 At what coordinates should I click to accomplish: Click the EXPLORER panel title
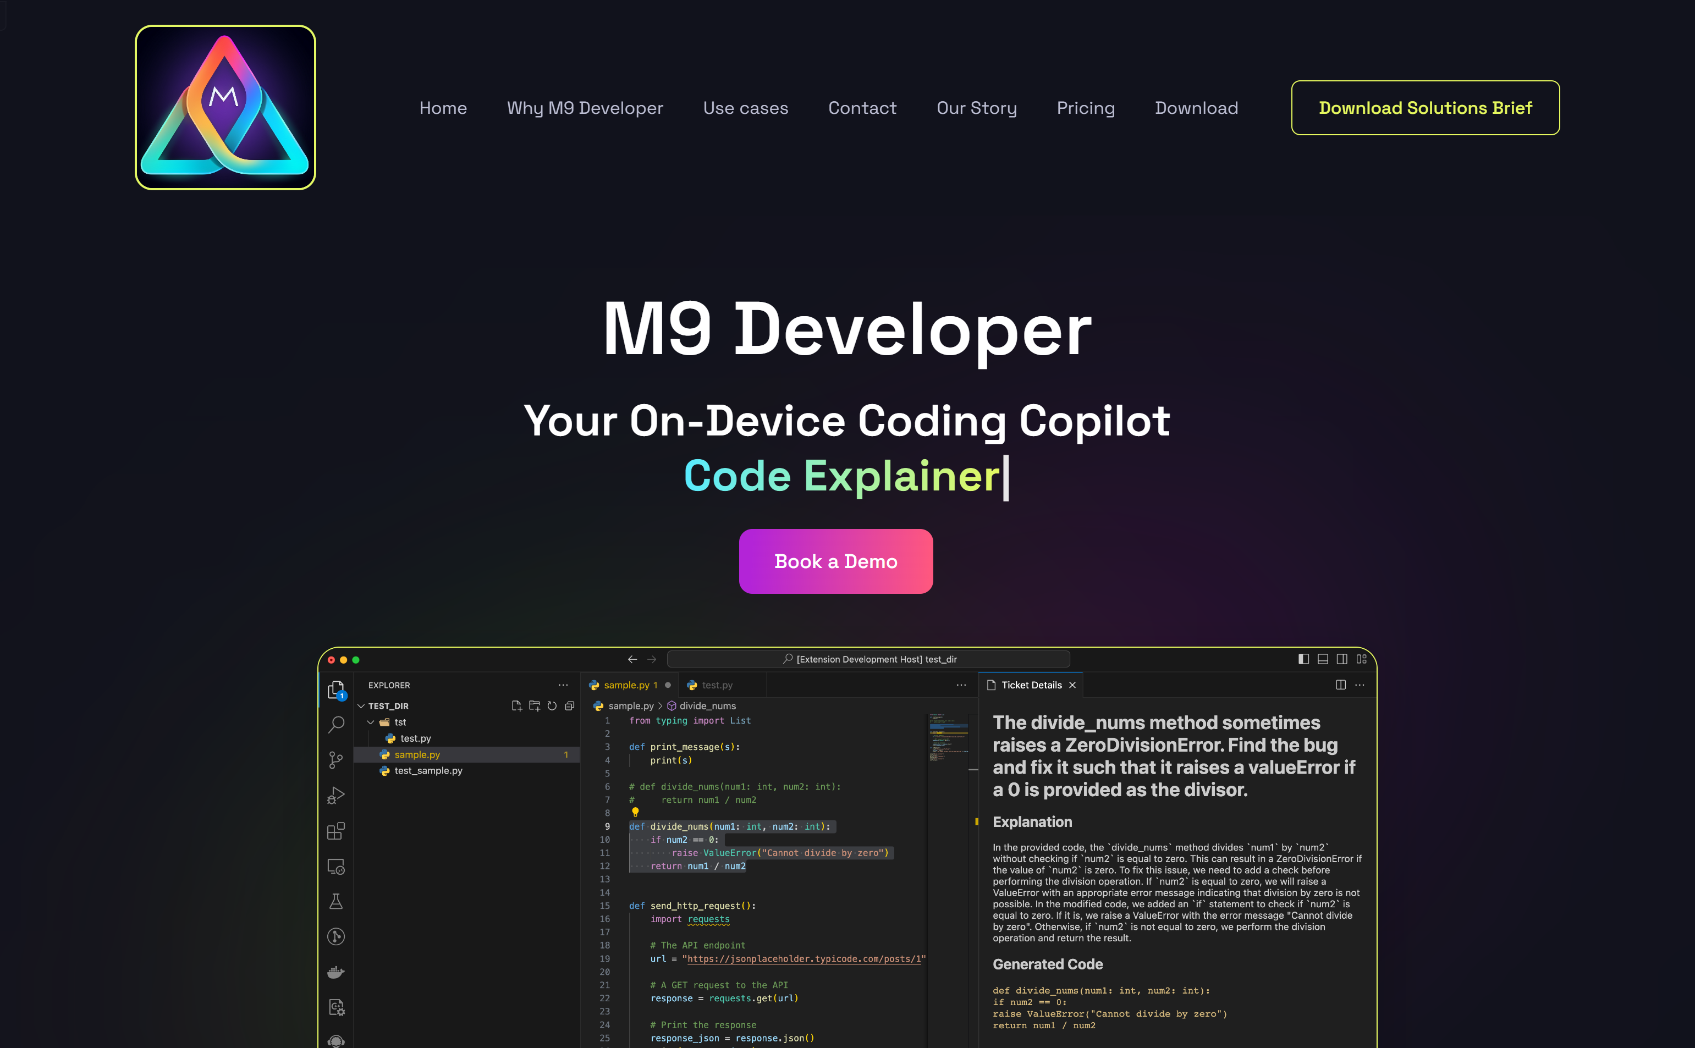389,685
